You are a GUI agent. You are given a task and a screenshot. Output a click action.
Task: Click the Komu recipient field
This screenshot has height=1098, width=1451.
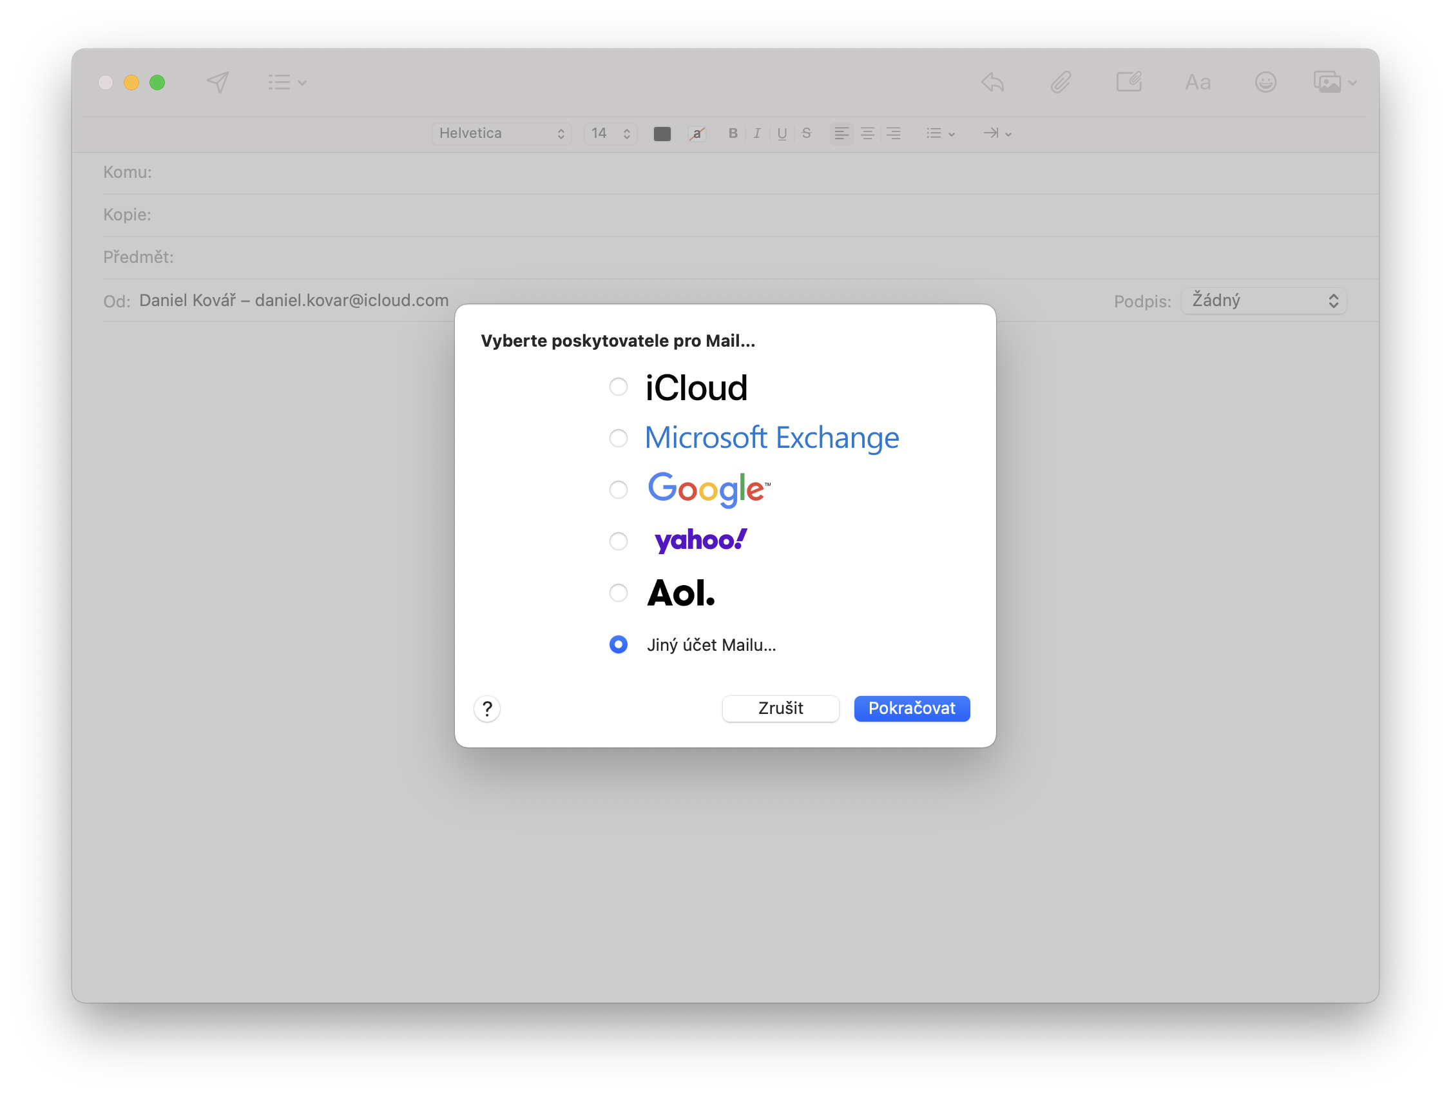740,173
